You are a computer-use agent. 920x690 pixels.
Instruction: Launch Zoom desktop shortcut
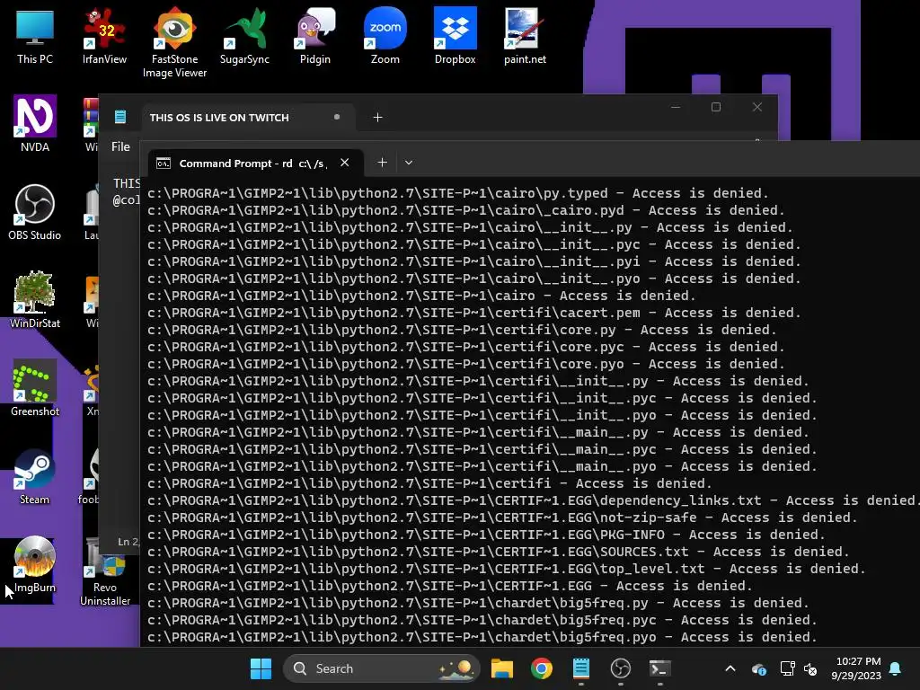[385, 36]
